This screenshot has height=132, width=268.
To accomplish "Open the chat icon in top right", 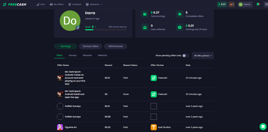I will point(266,5).
